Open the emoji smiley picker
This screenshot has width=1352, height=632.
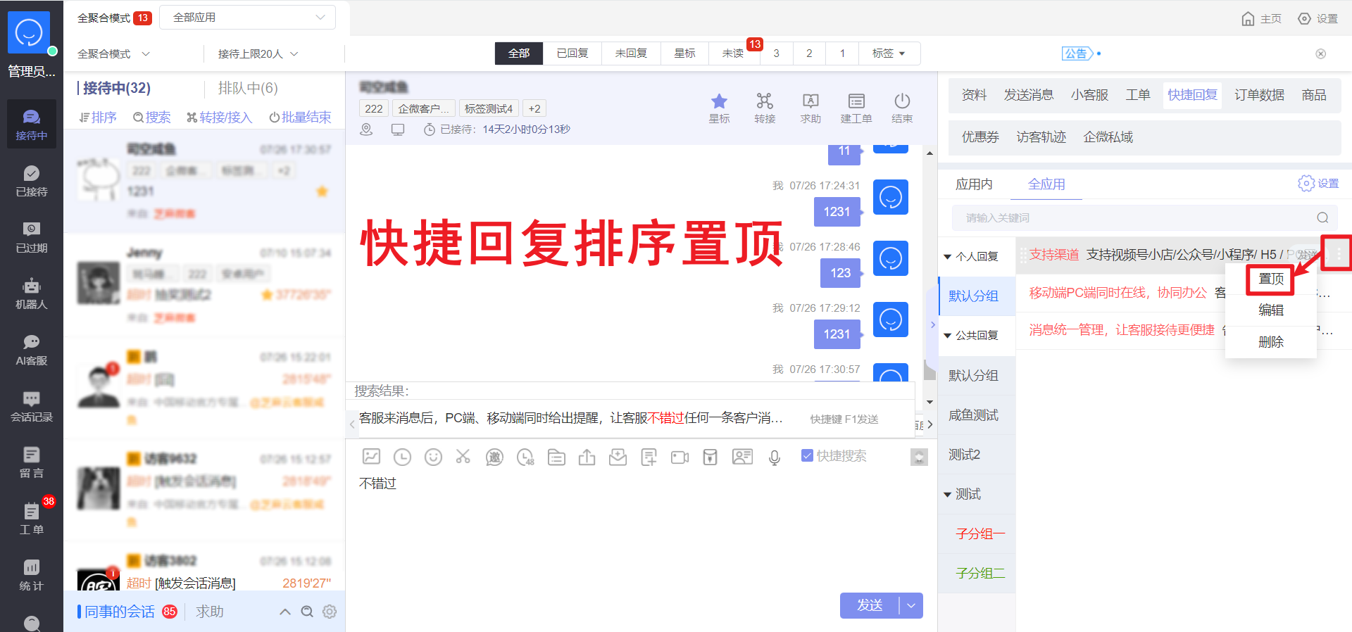pos(433,457)
